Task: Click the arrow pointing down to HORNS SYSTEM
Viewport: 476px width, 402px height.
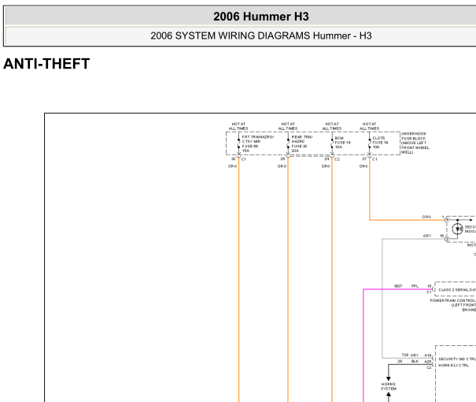Action: coord(388,378)
